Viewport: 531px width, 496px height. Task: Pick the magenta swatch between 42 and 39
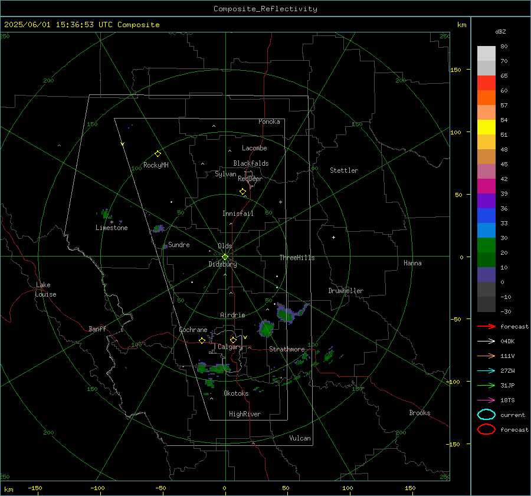click(x=486, y=186)
